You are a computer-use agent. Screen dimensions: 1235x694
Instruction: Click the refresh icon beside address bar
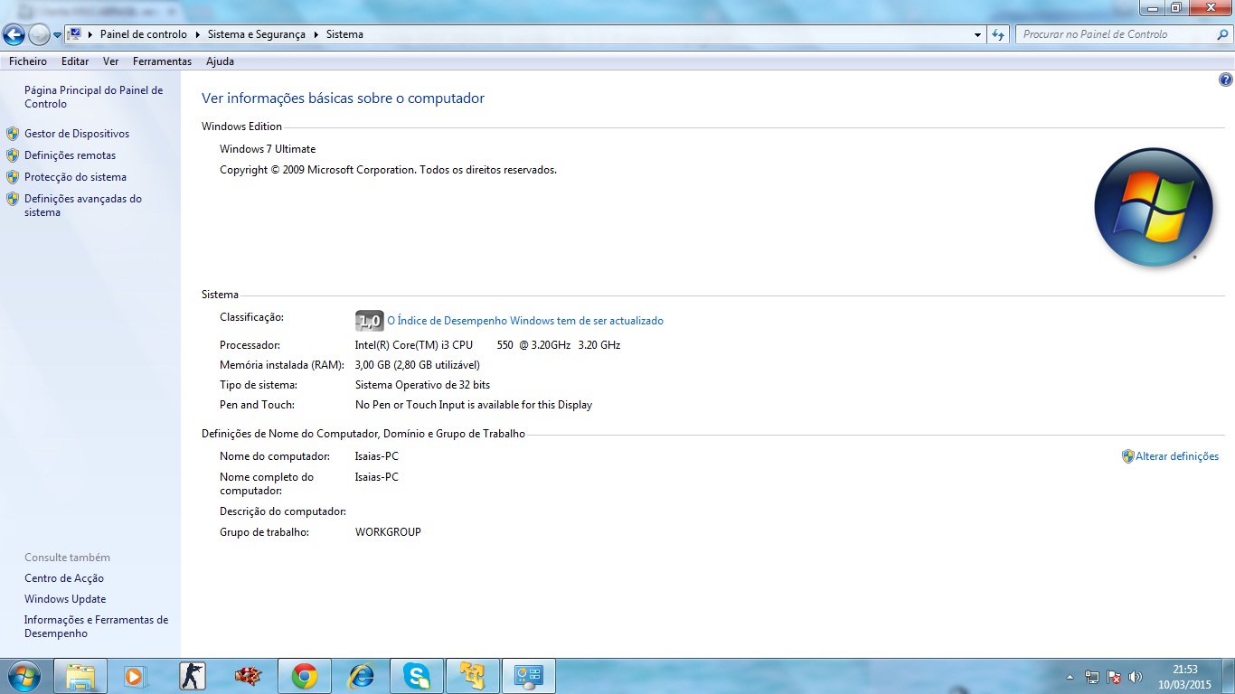click(998, 34)
